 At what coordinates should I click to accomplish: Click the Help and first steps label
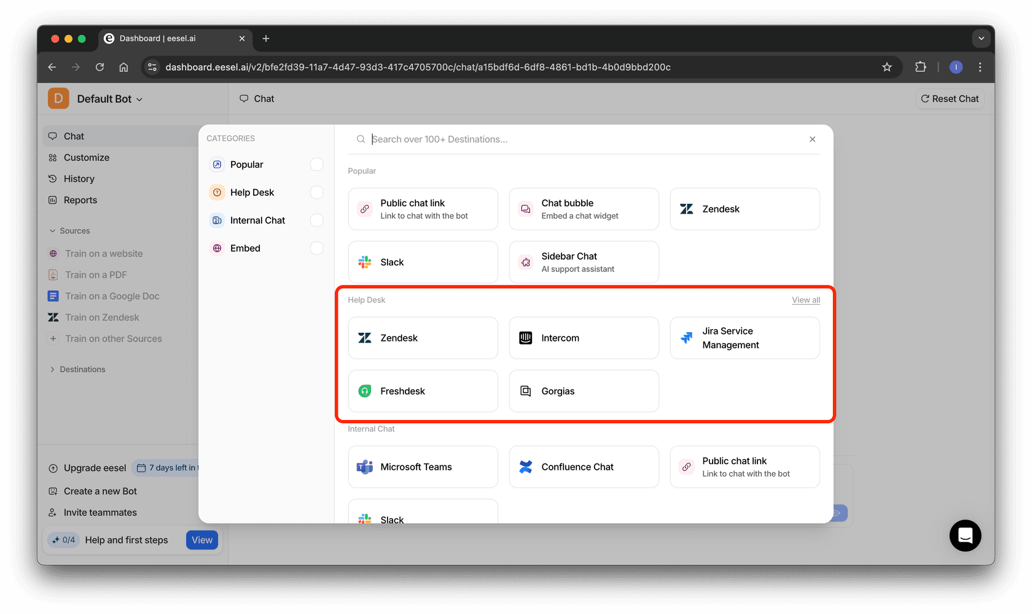point(127,540)
